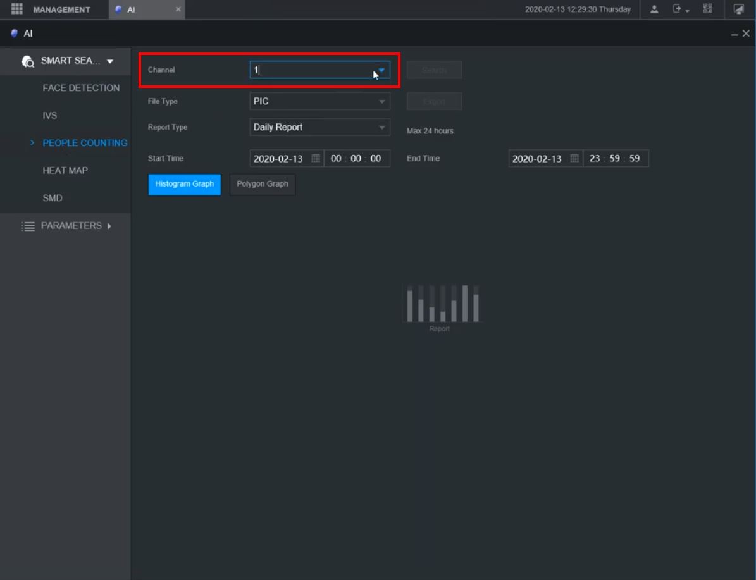Open the QR code icon

click(707, 9)
